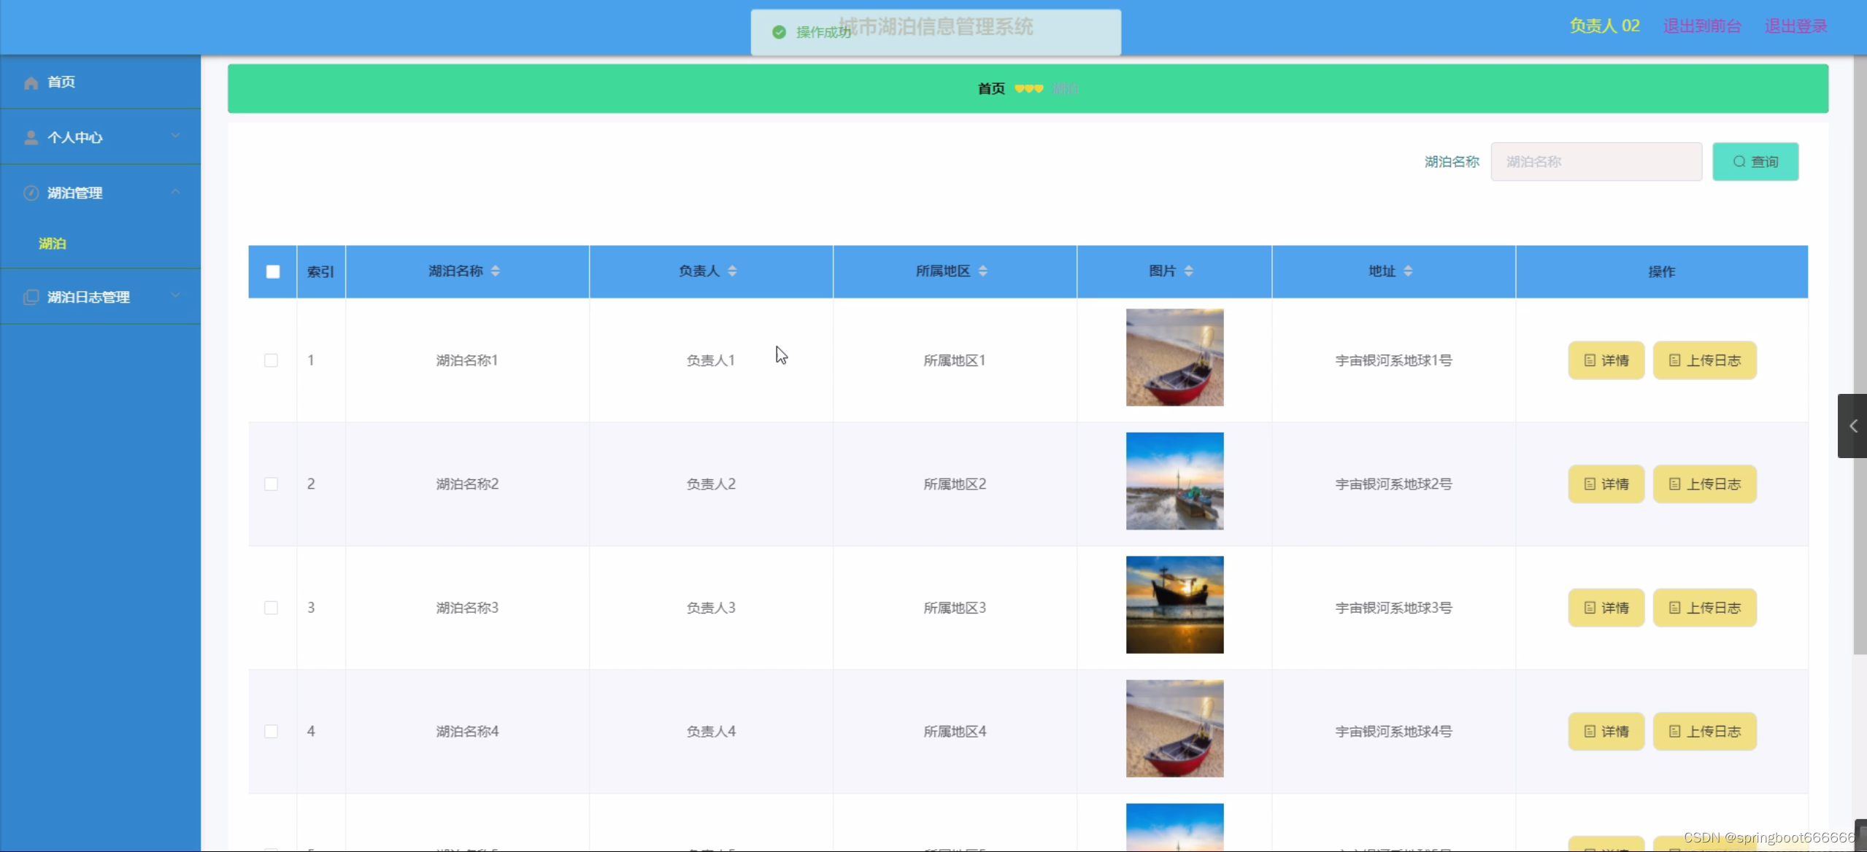The height and width of the screenshot is (852, 1867).
Task: Expand the 湖泊日志管理 chevron
Action: 175,296
